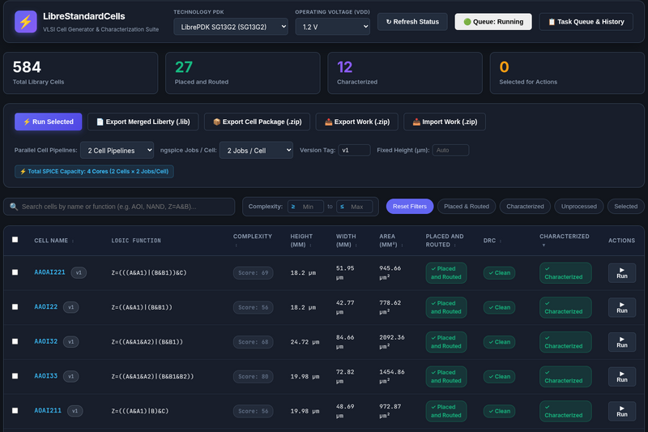Screen dimensions: 648x432
Task: Sort by Complexity column arrow
Action: tap(236, 245)
